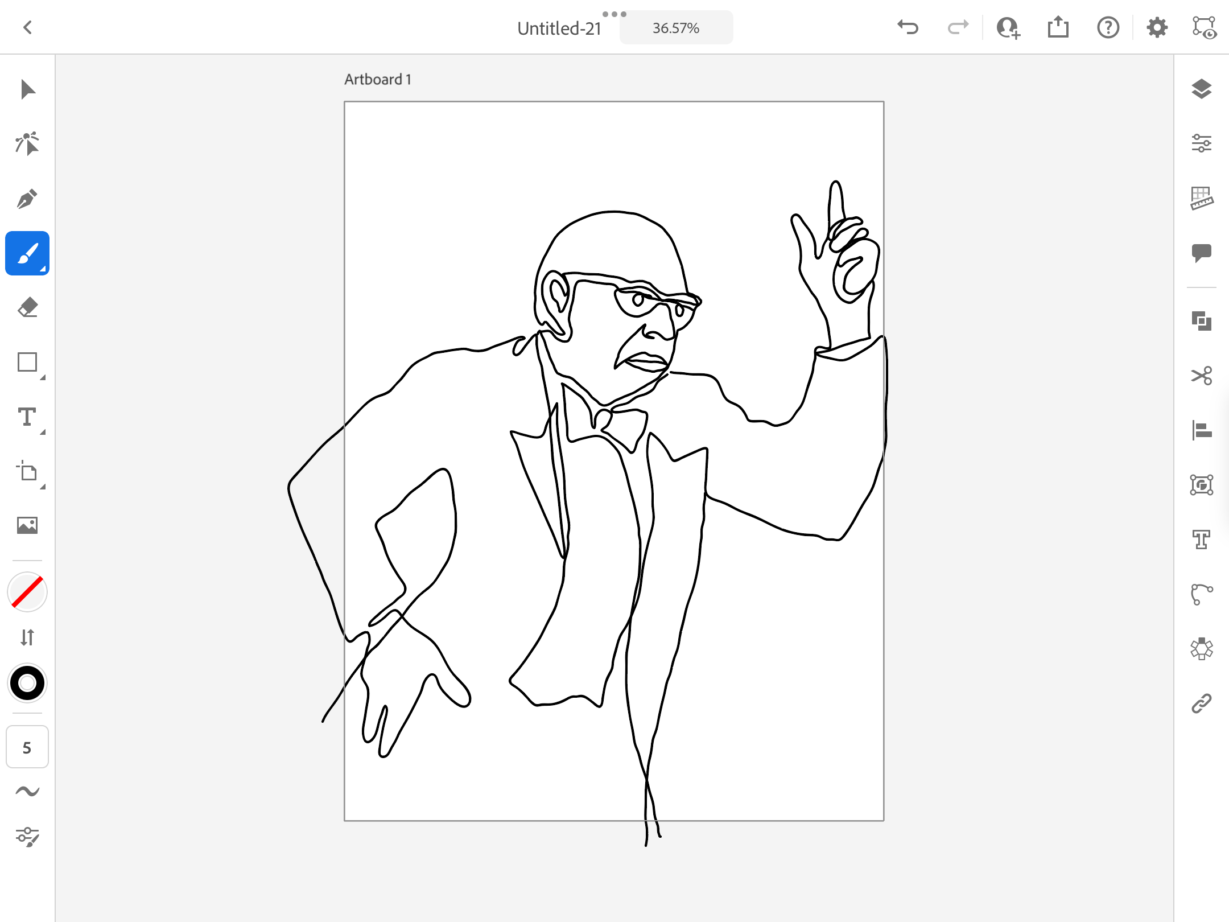Image resolution: width=1229 pixels, height=922 pixels.
Task: Toggle brush smoothing wave icon
Action: 27,791
